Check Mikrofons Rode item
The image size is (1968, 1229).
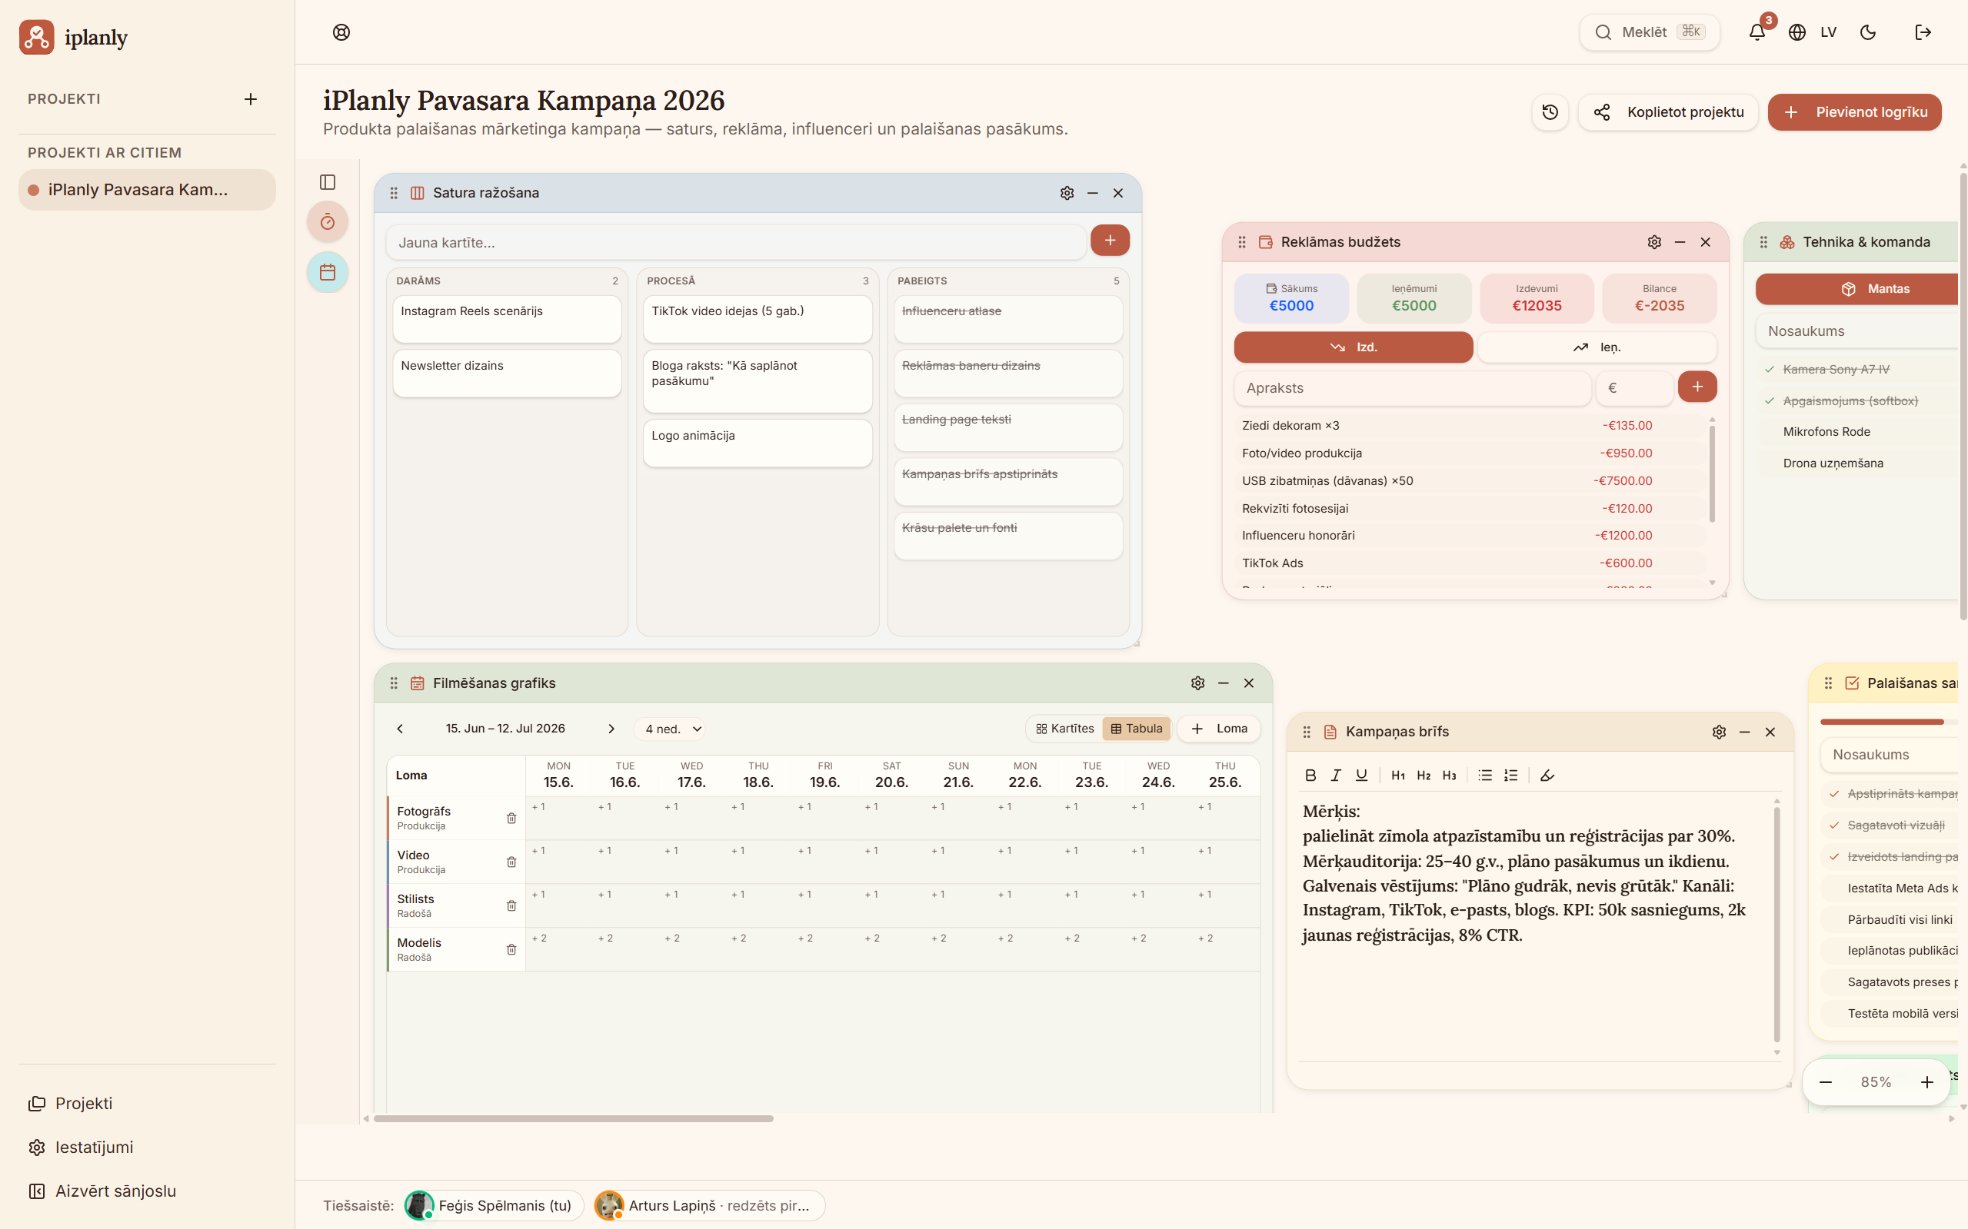[1770, 432]
